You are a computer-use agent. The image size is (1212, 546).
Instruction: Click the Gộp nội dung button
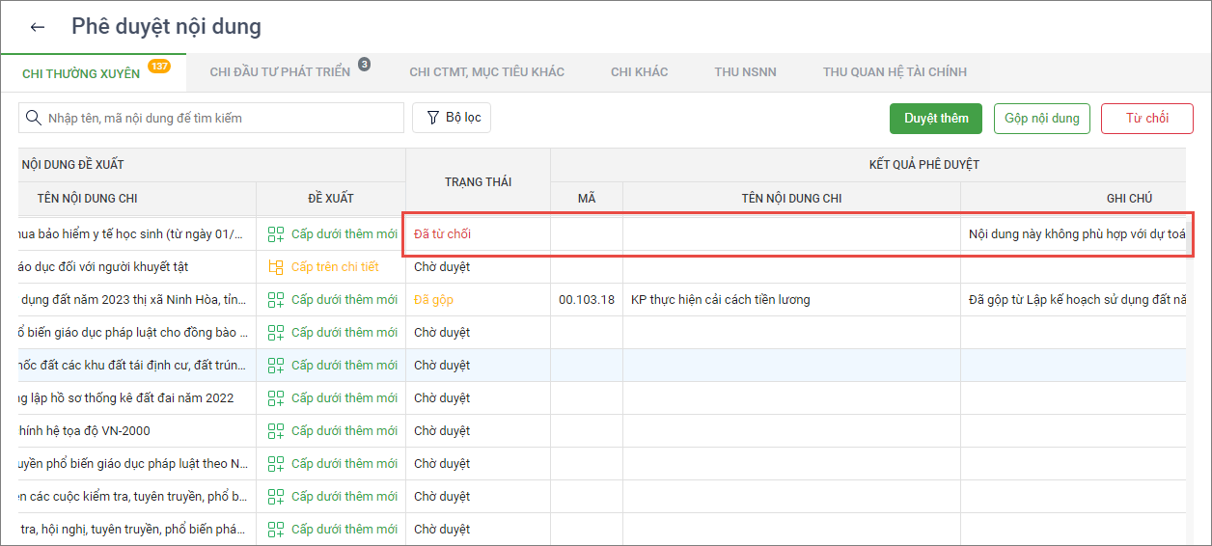(1041, 118)
